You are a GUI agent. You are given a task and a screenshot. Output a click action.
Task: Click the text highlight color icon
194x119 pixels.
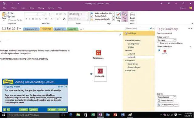click(46, 19)
